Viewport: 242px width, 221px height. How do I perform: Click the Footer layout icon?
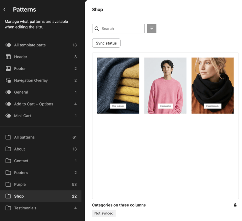8,68
